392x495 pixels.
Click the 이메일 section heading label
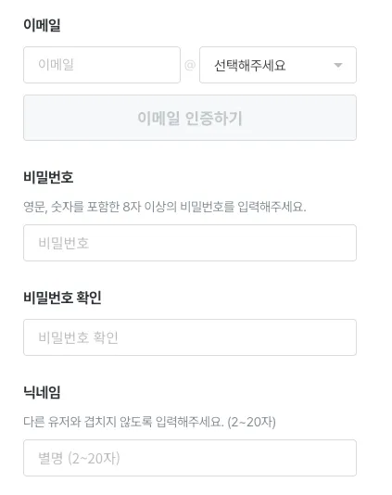42,25
